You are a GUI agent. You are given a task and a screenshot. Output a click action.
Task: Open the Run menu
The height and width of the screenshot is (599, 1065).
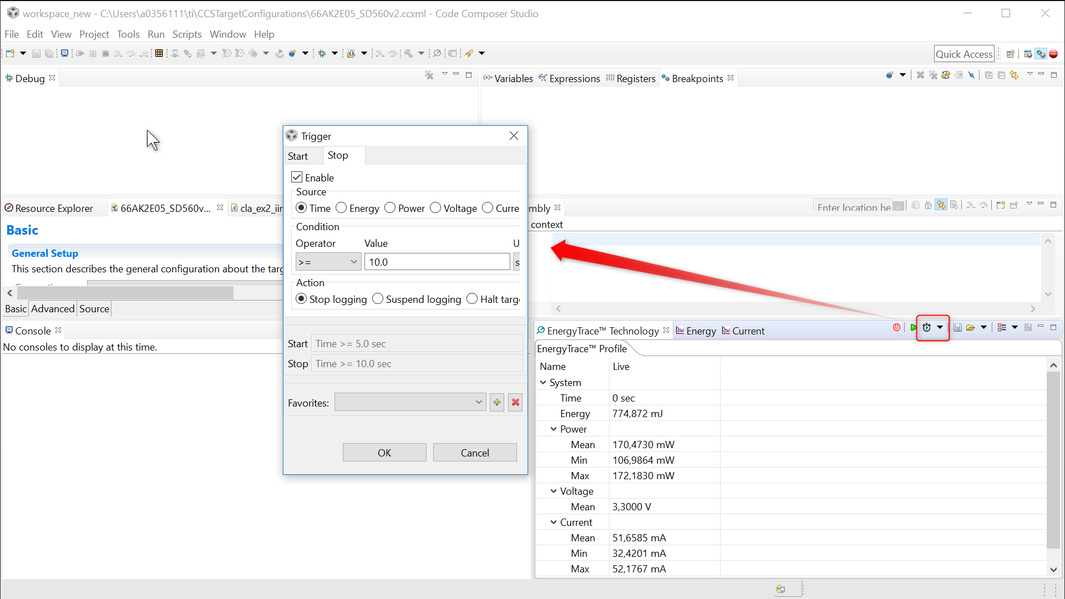pos(156,34)
